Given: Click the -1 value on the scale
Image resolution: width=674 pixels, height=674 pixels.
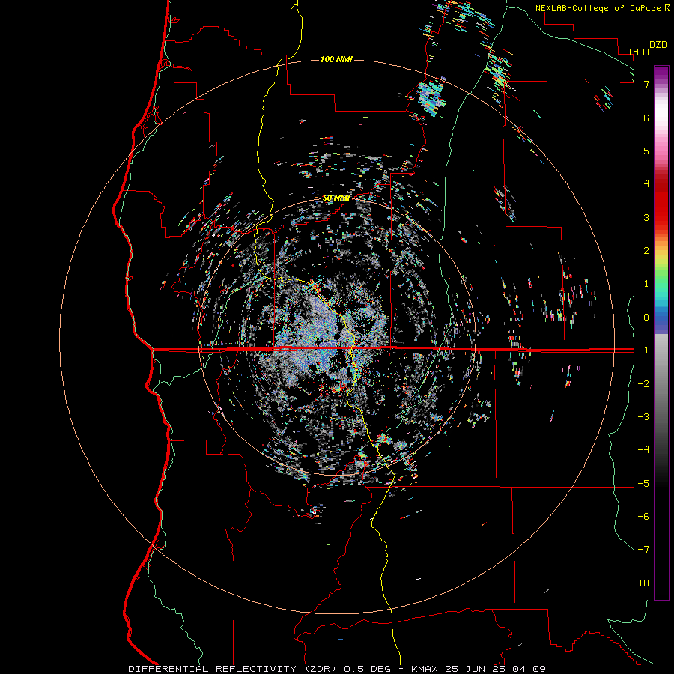Looking at the screenshot, I should [x=643, y=350].
